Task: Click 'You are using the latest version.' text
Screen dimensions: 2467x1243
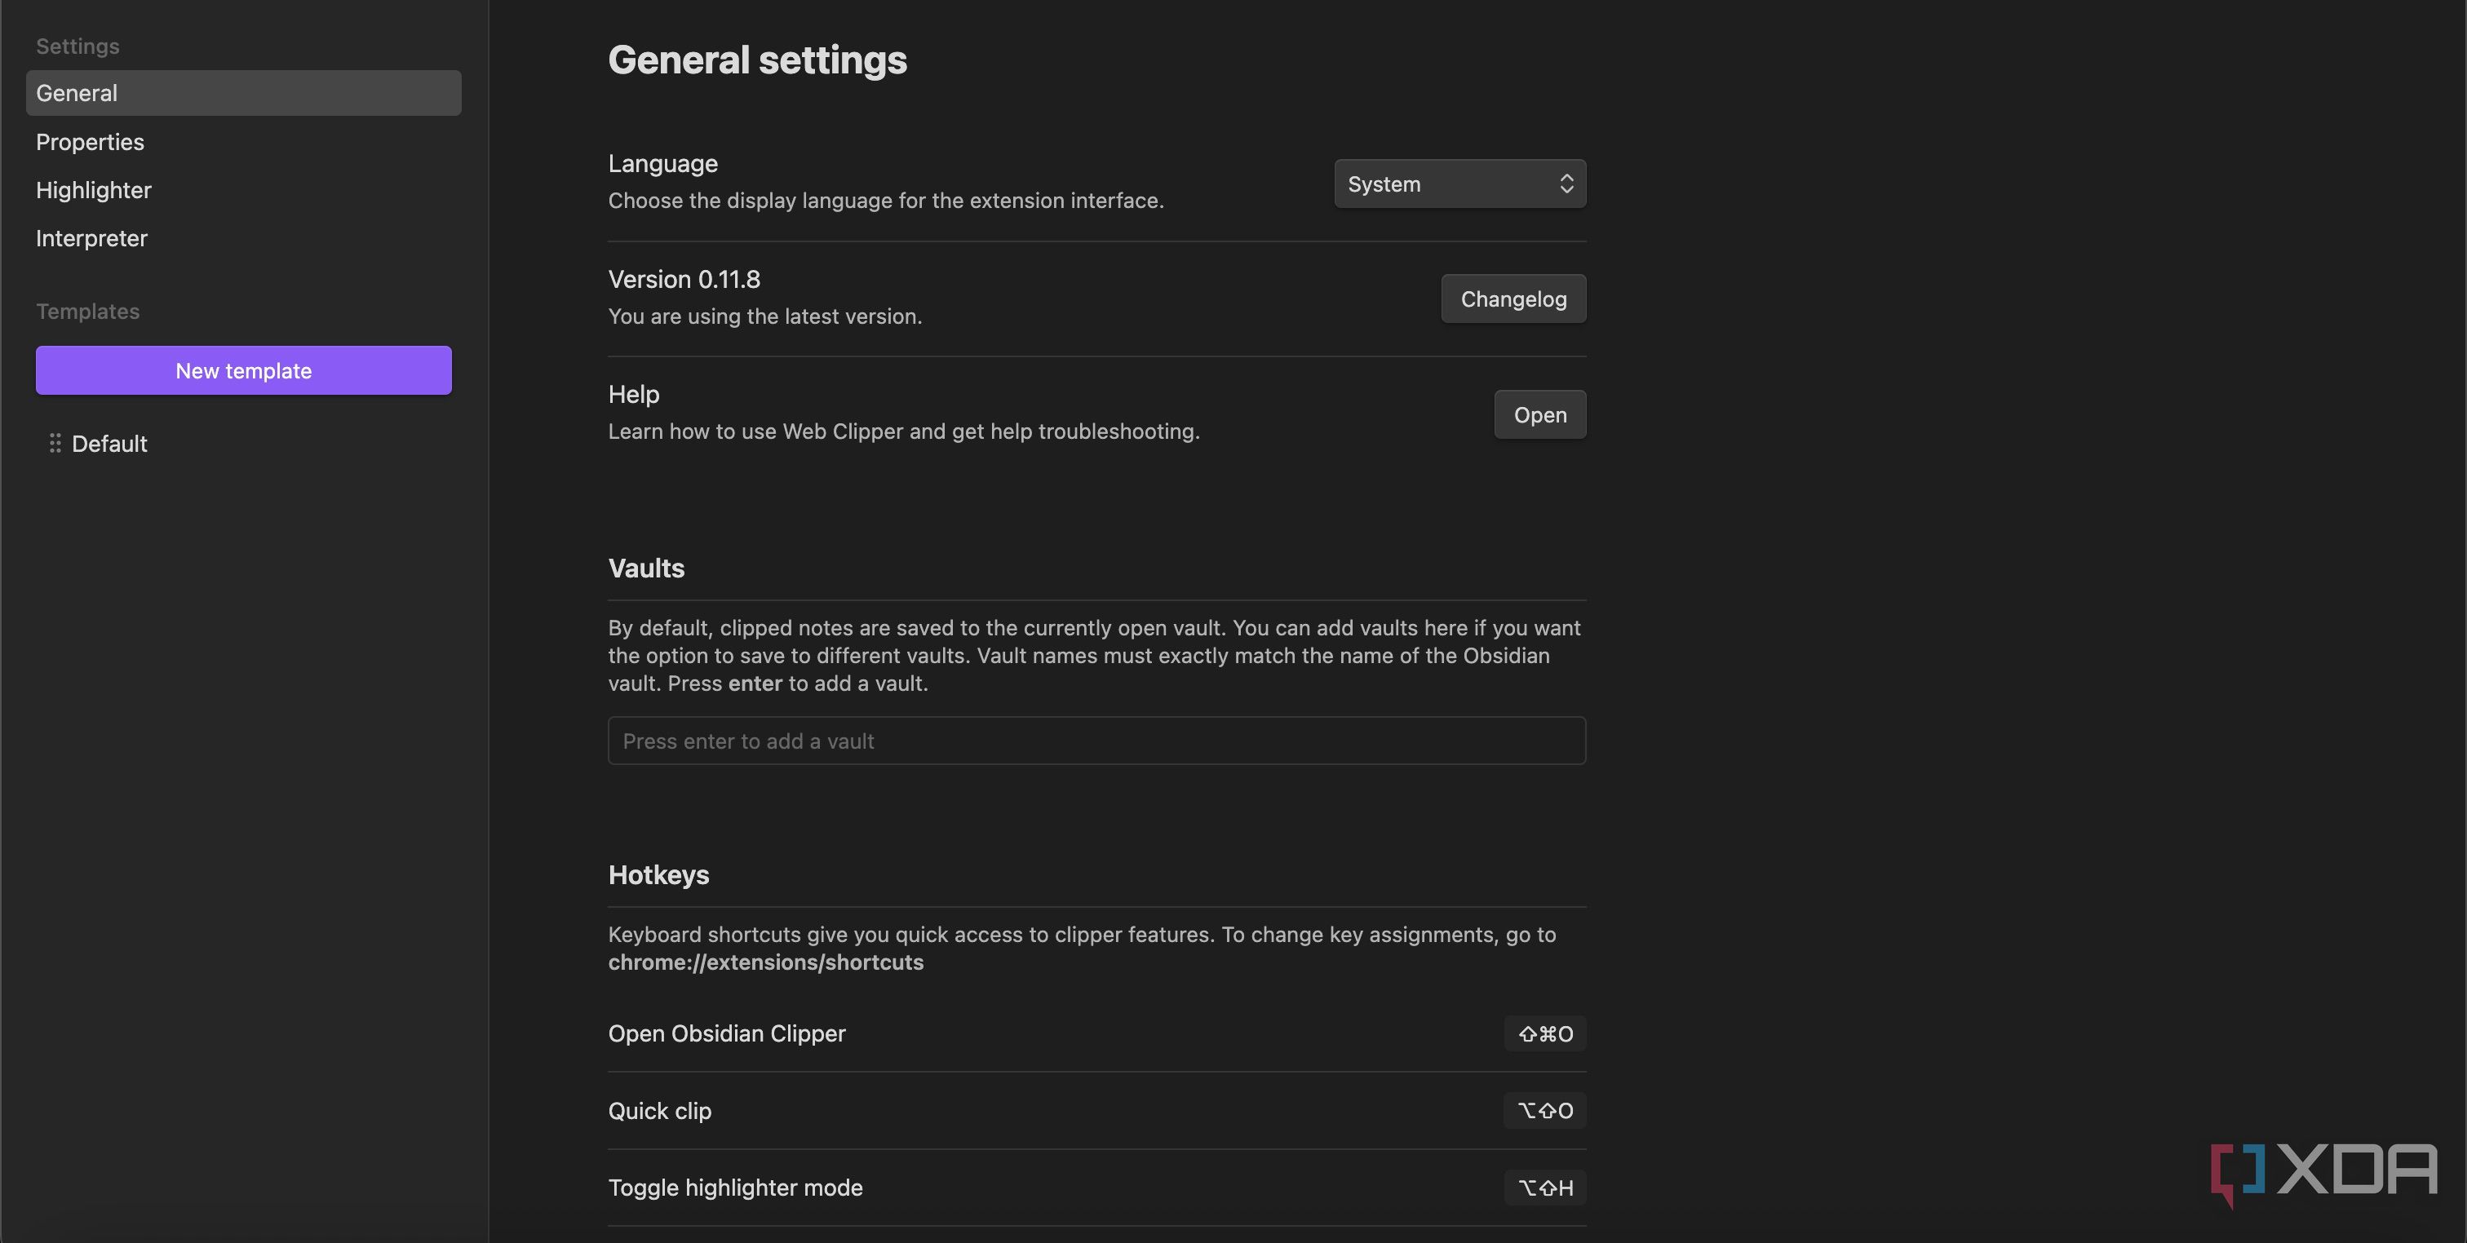Action: tap(765, 316)
